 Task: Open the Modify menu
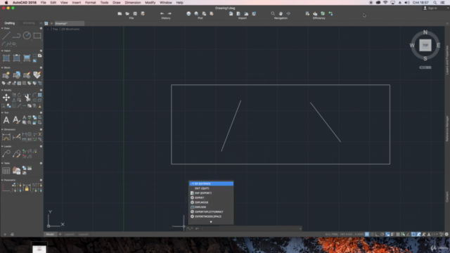pyautogui.click(x=150, y=3)
